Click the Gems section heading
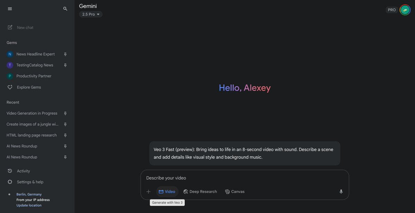The height and width of the screenshot is (213, 415). tap(12, 42)
